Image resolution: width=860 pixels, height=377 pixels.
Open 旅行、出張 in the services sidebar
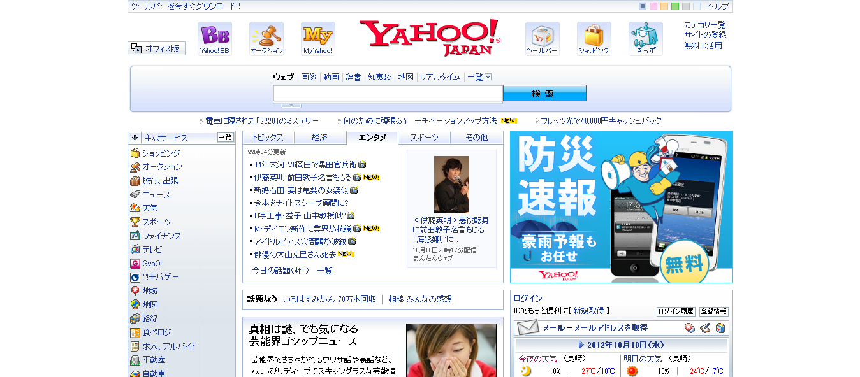pos(160,181)
